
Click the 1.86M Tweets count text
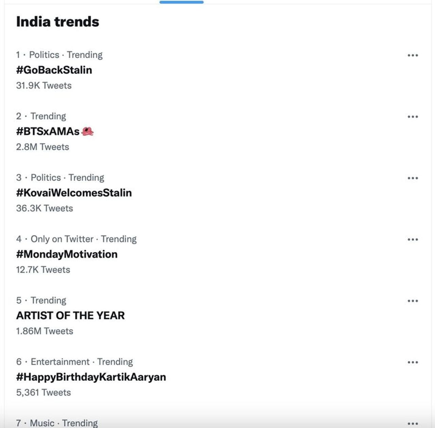(x=45, y=331)
